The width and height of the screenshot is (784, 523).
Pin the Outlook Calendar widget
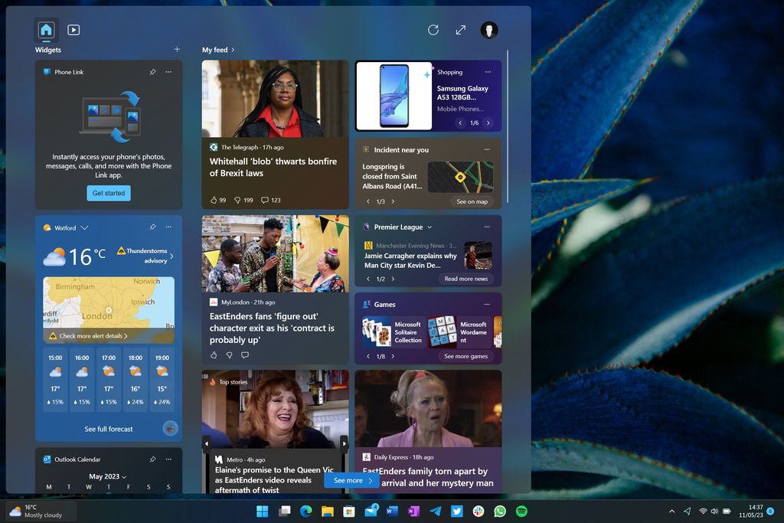tap(152, 459)
